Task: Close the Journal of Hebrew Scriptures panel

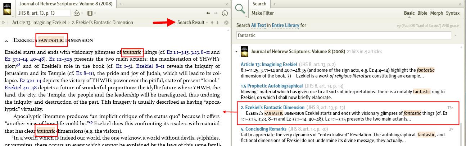Action: 226,4
